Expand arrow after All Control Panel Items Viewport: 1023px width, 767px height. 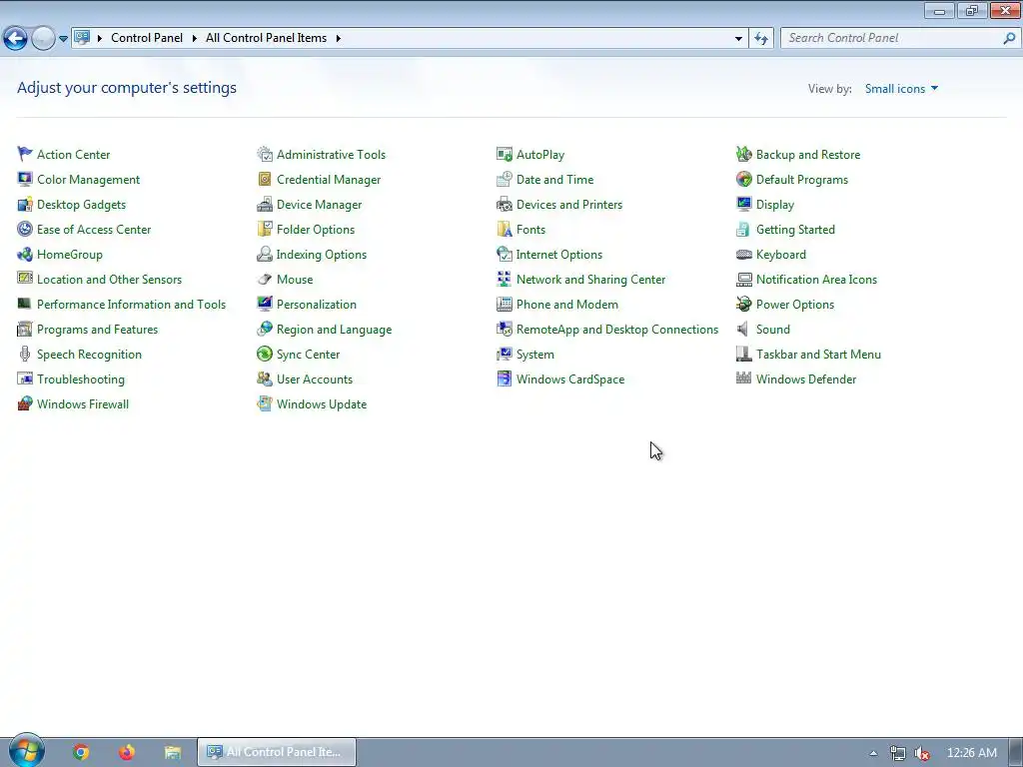click(x=338, y=38)
